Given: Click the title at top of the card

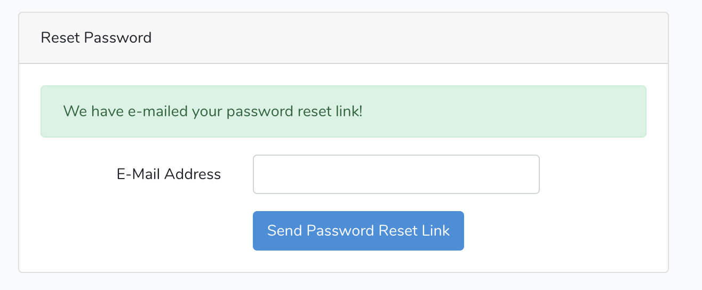Looking at the screenshot, I should (x=96, y=38).
